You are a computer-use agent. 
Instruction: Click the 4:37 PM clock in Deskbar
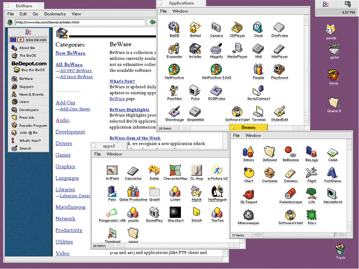coord(348,12)
